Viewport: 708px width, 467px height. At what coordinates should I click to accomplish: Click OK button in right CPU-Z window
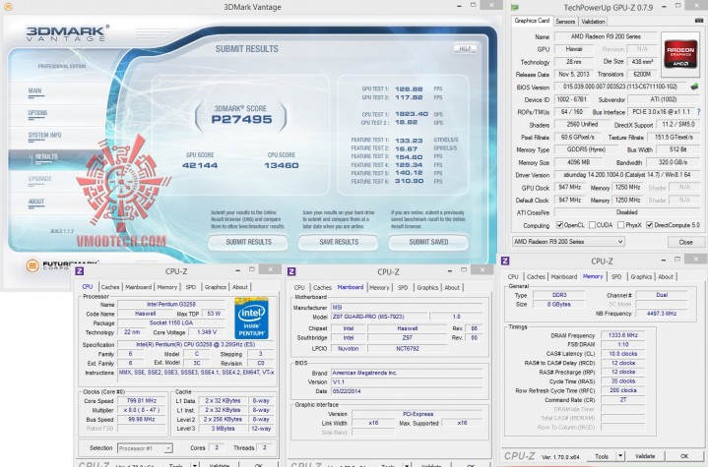(684, 456)
